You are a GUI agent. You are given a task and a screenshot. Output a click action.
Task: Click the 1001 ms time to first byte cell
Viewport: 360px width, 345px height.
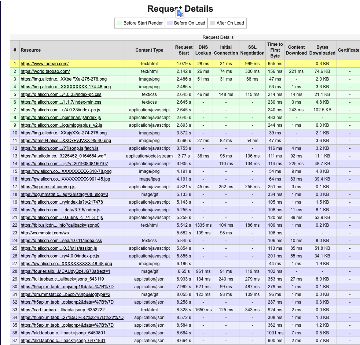pyautogui.click(x=275, y=333)
